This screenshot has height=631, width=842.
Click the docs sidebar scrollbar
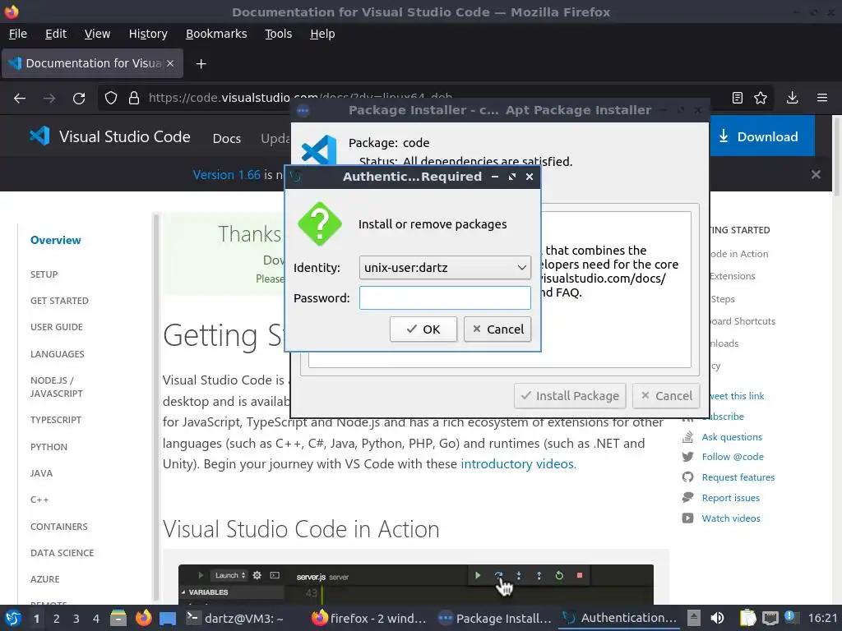[156, 408]
